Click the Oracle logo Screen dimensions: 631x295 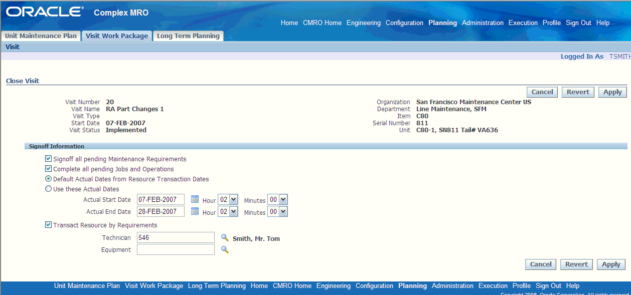[x=45, y=12]
